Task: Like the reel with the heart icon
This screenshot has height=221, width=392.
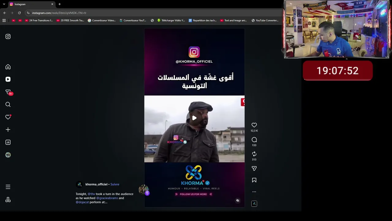Action: pyautogui.click(x=254, y=125)
